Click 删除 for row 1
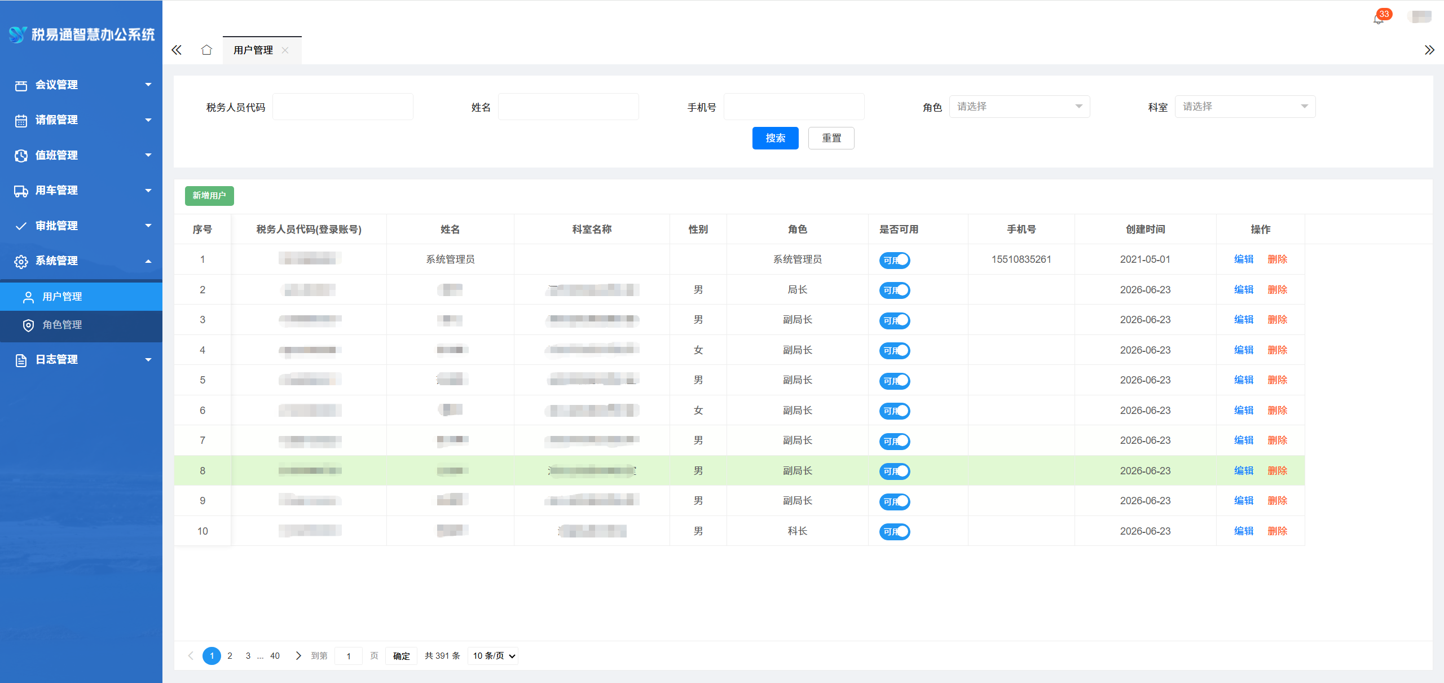The image size is (1444, 683). coord(1277,259)
